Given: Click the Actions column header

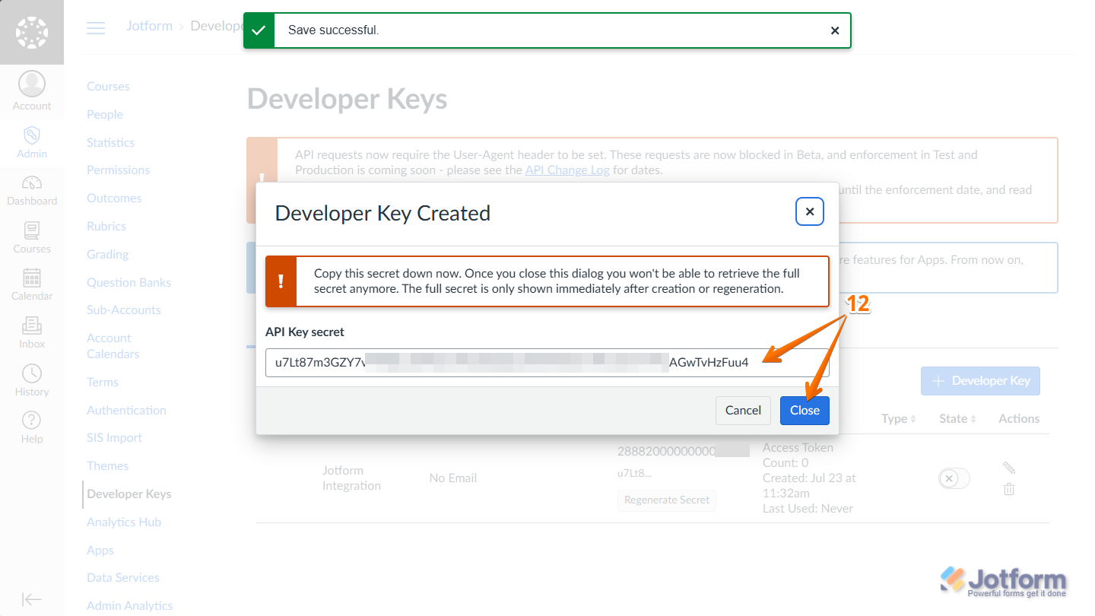Looking at the screenshot, I should [1019, 418].
